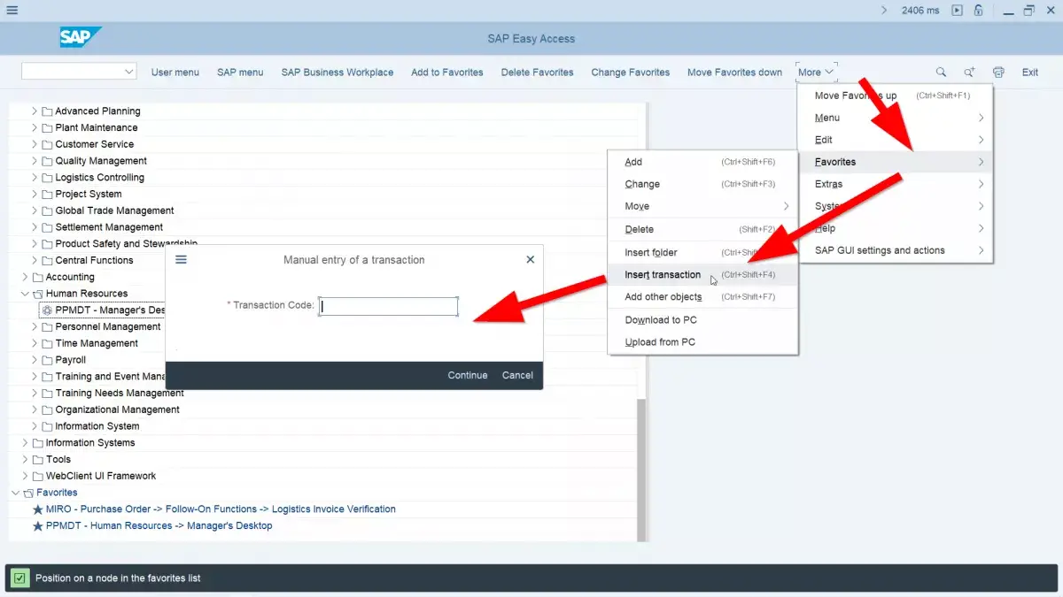
Task: Click the magnifying glass Find icon in the toolbar
Action: pos(941,73)
